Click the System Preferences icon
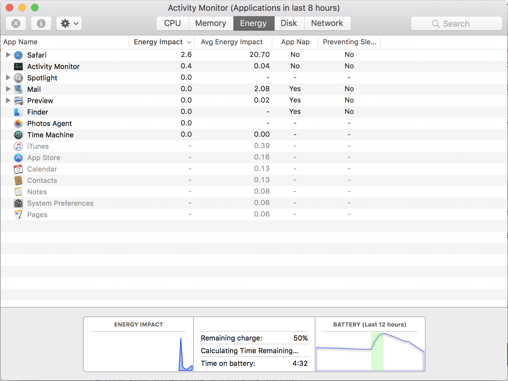Image resolution: width=508 pixels, height=381 pixels. click(18, 203)
